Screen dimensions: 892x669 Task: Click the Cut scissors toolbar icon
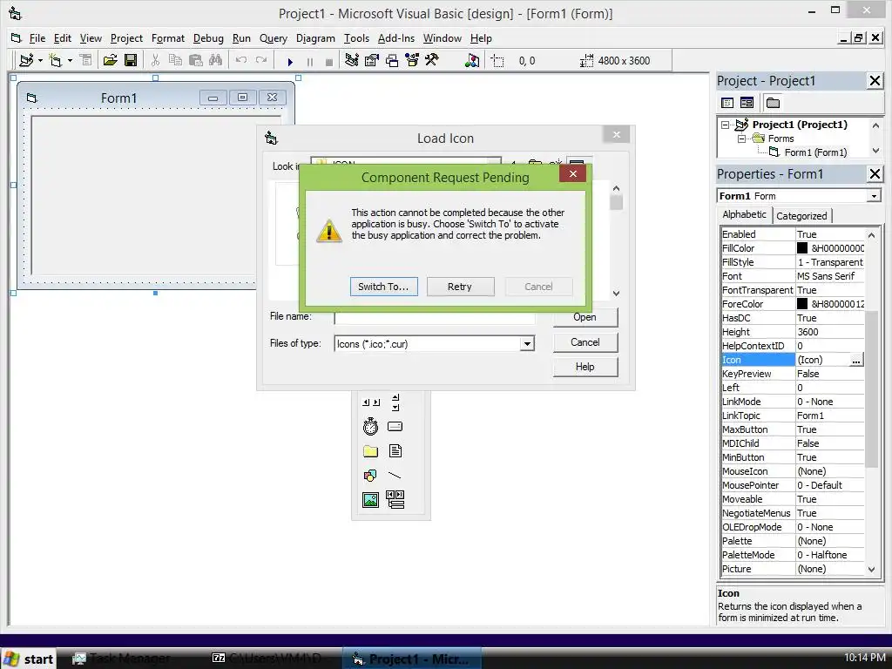click(x=155, y=60)
